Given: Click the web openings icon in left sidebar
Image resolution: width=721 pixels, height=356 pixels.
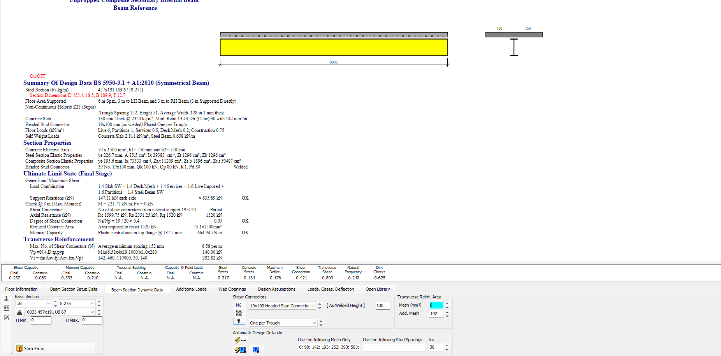Looking at the screenshot, I should click(x=6, y=308).
